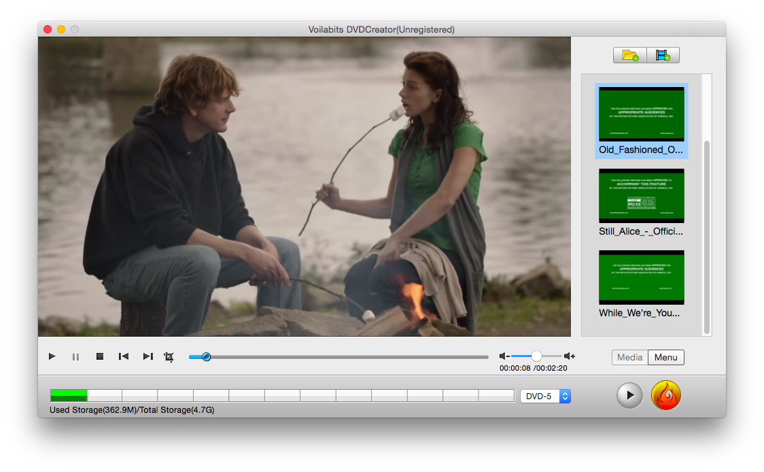Minimize the window with yellow button
The image size is (764, 472).
[61, 29]
